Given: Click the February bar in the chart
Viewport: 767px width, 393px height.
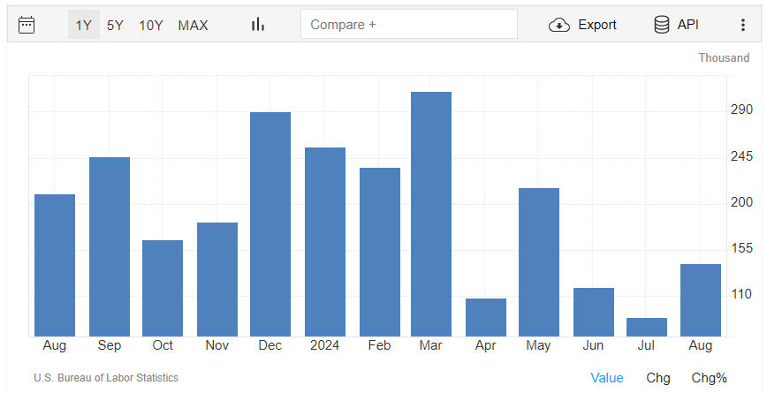Looking at the screenshot, I should 380,253.
